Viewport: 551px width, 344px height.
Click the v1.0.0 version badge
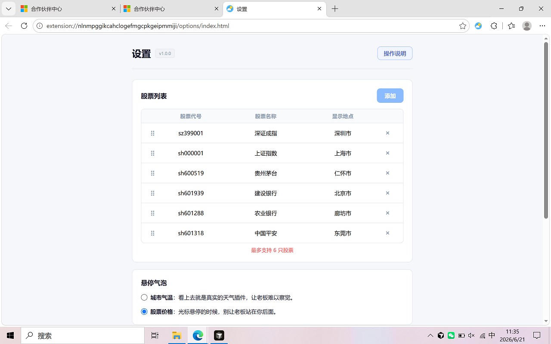tap(165, 54)
